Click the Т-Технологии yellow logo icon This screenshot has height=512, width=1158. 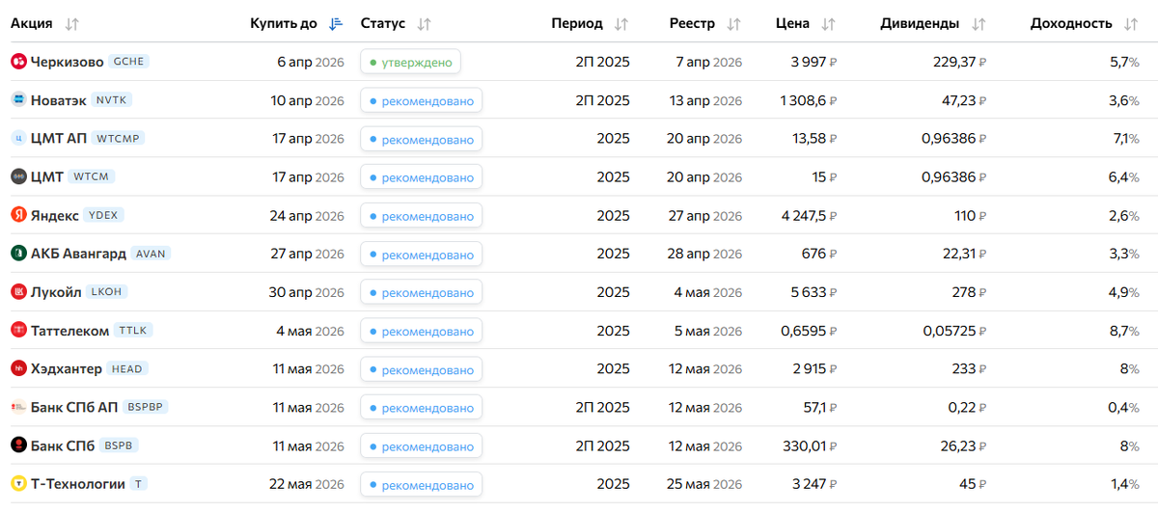pos(18,484)
